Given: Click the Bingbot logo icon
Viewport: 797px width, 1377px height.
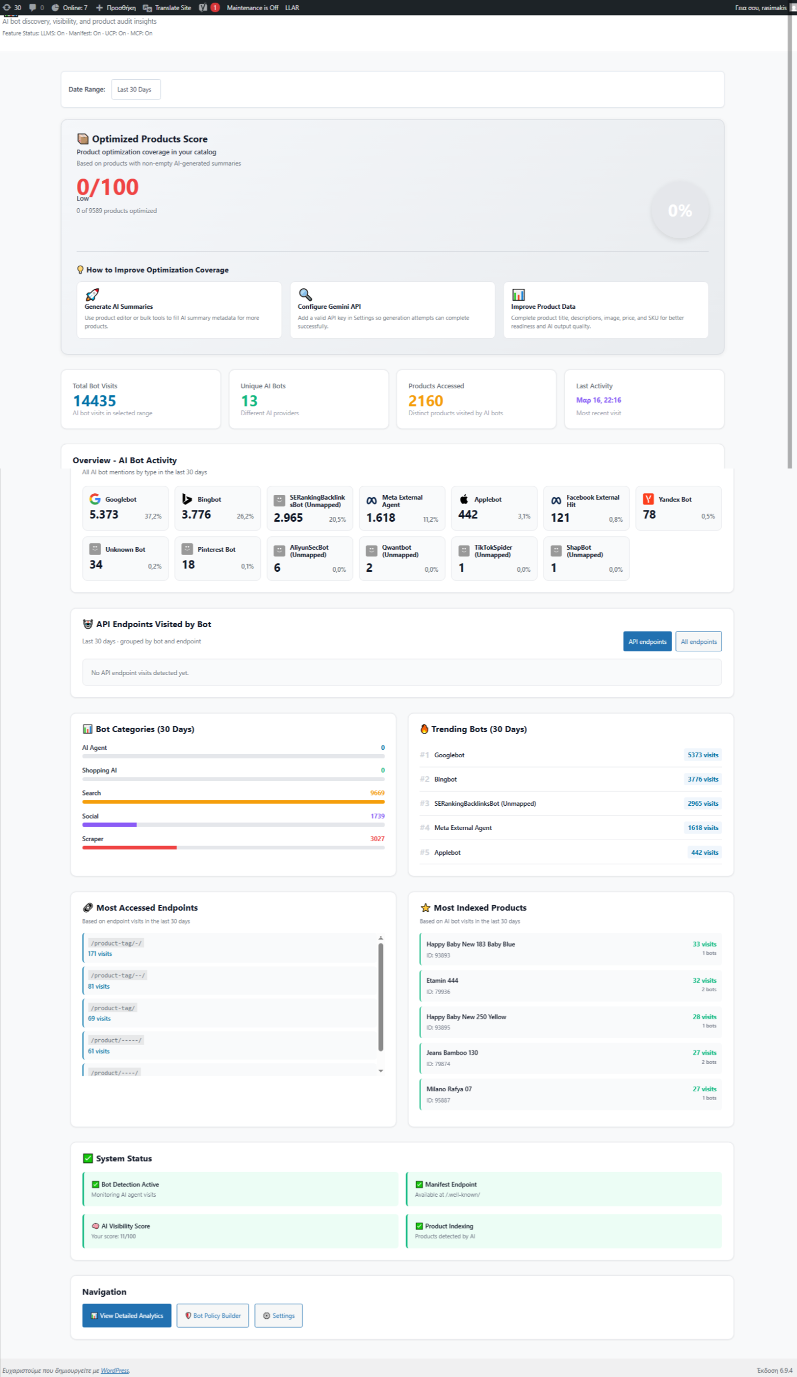Looking at the screenshot, I should (x=187, y=499).
